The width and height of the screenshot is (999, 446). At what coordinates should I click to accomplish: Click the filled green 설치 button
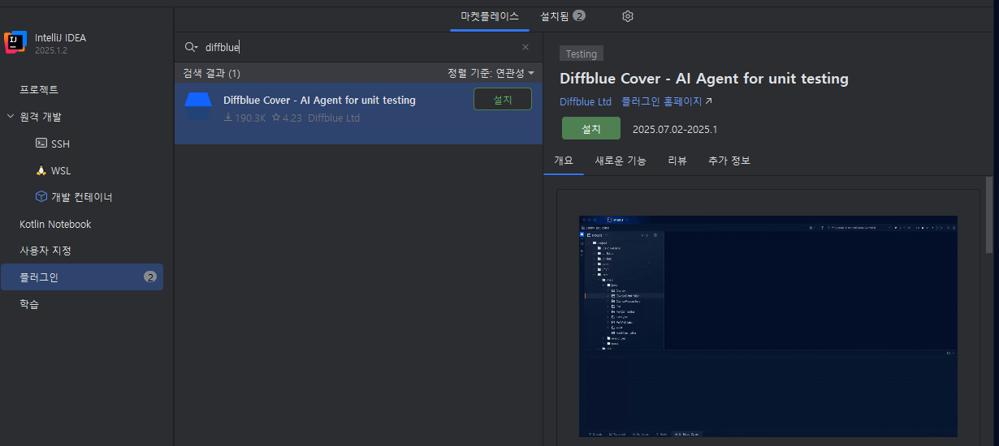click(591, 128)
